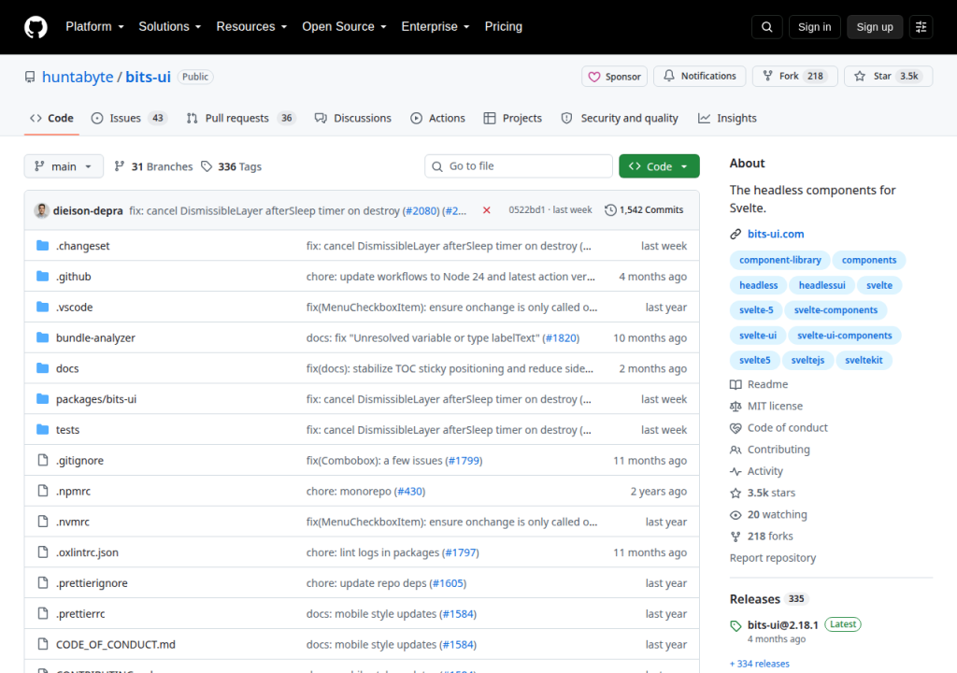This screenshot has height=673, width=957.
Task: Open the .prettierignore file
Action: click(x=92, y=582)
